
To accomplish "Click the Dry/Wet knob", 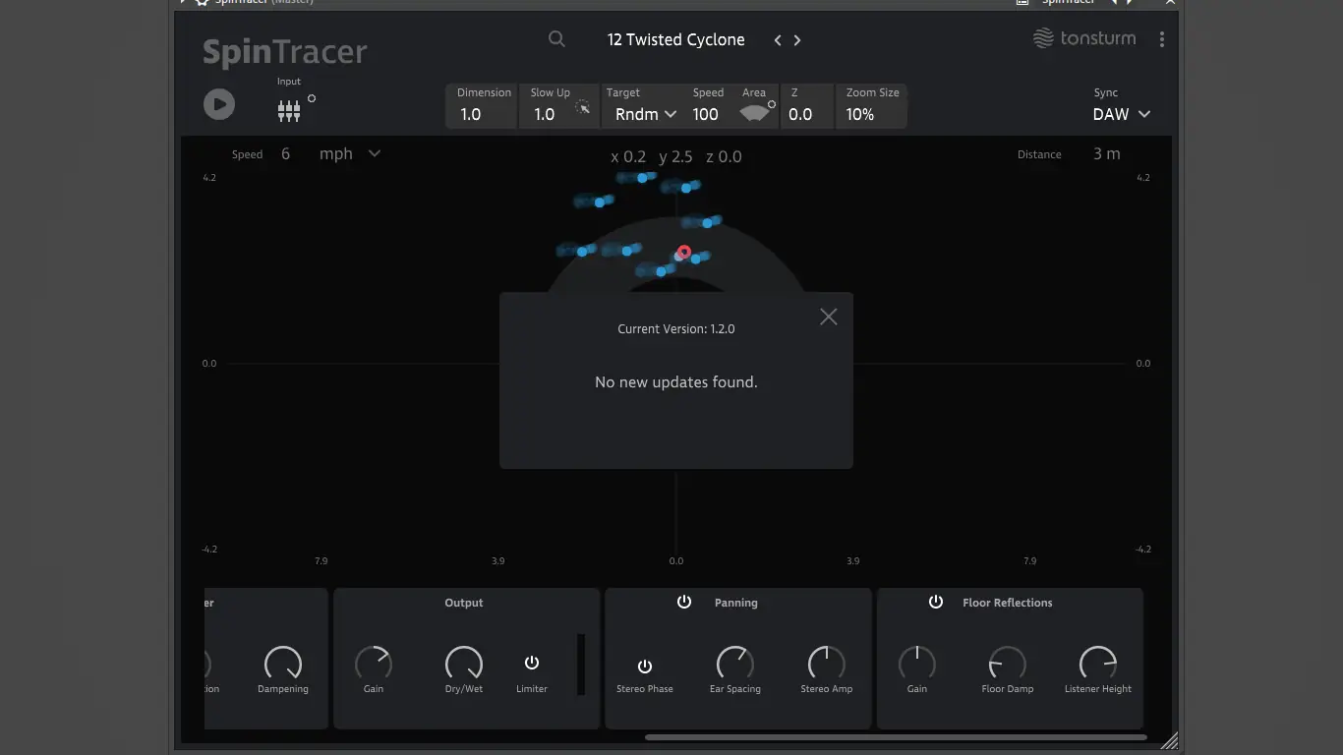I will [464, 664].
